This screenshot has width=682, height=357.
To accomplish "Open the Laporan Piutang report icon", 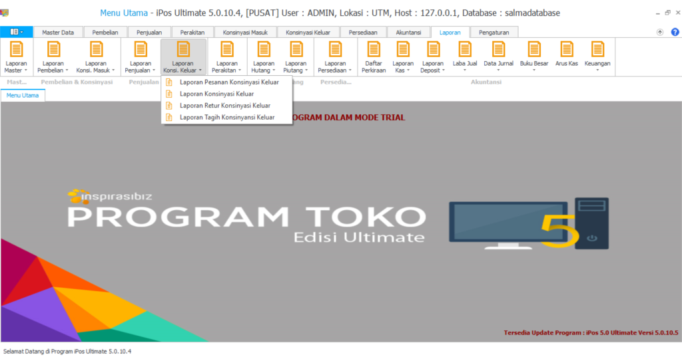I will (x=296, y=50).
